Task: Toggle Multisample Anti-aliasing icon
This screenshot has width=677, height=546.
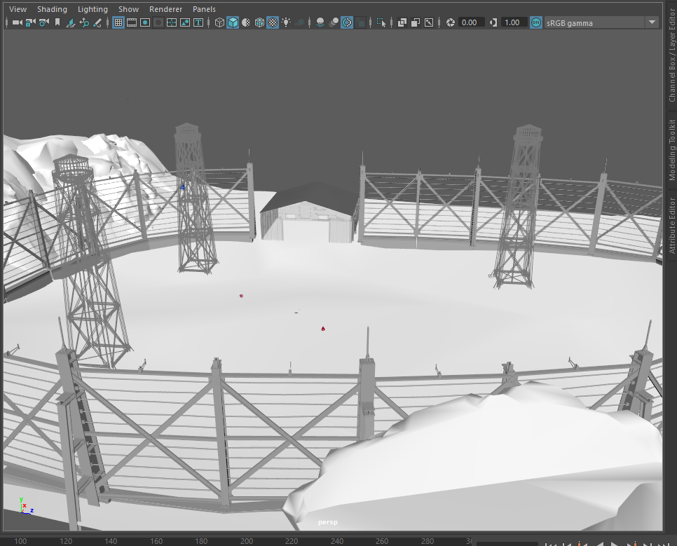Action: (x=347, y=22)
